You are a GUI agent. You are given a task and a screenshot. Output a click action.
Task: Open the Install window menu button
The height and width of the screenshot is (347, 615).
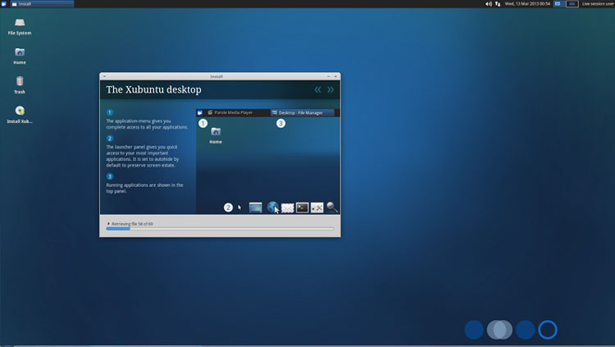(104, 76)
